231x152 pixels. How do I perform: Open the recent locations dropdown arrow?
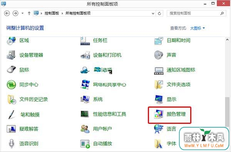[x=22, y=13]
